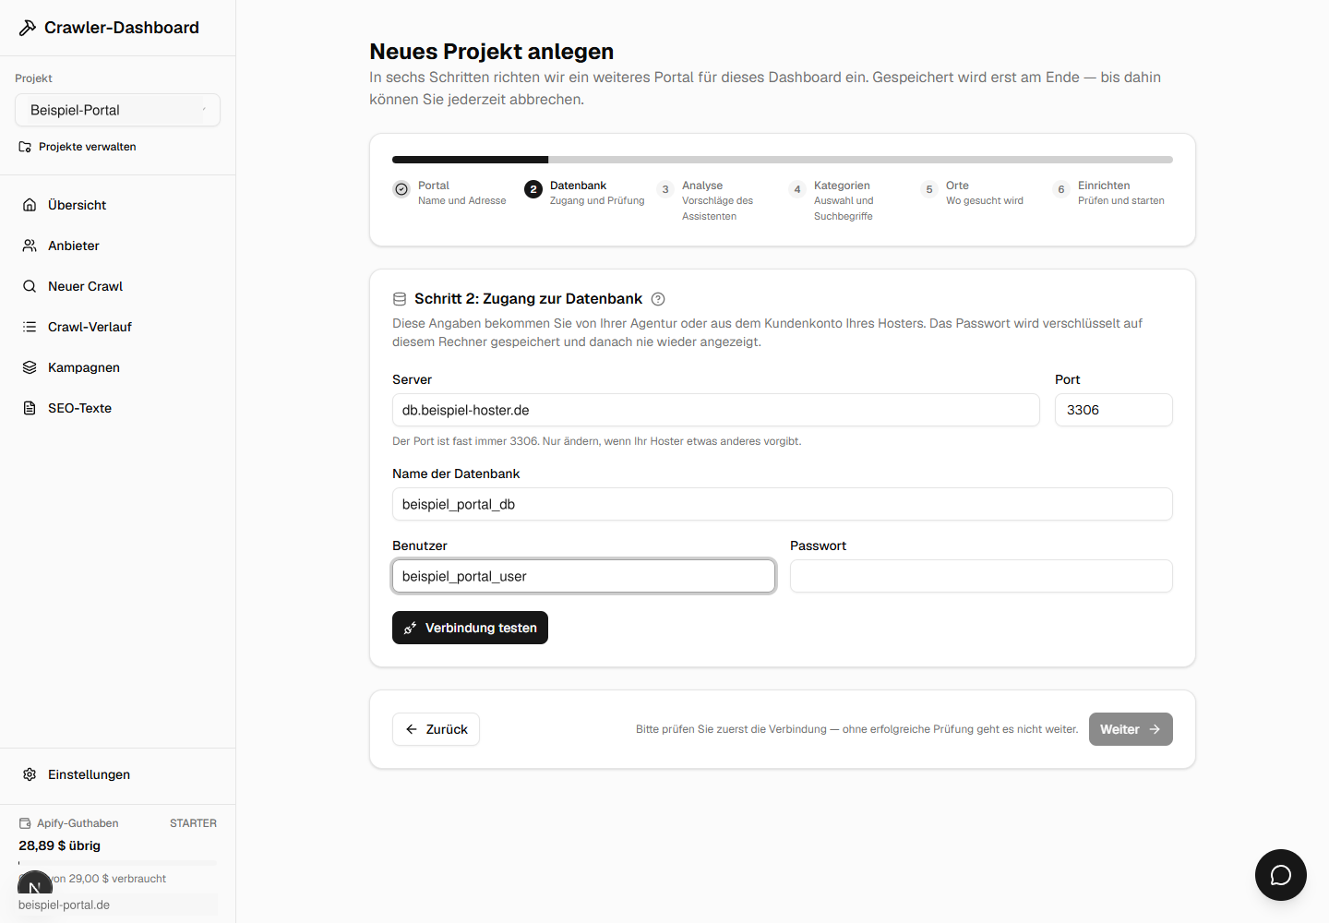Viewport: 1329px width, 923px height.
Task: Click the Neuer Crawl search icon
Action: click(x=30, y=286)
